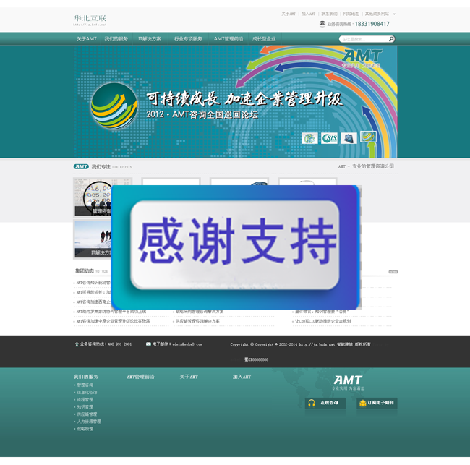Select the third banner slide thumbnail
Viewport: 470px width, 465px height.
(x=349, y=138)
